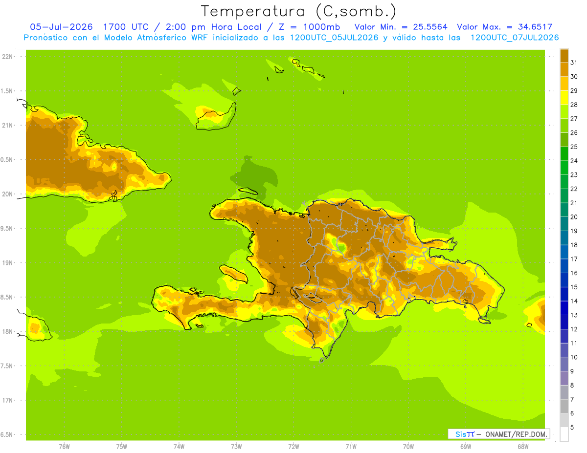Pick the dark green swatch between 25 and 26
Viewport: 587px width, 453px height.
tap(564, 140)
